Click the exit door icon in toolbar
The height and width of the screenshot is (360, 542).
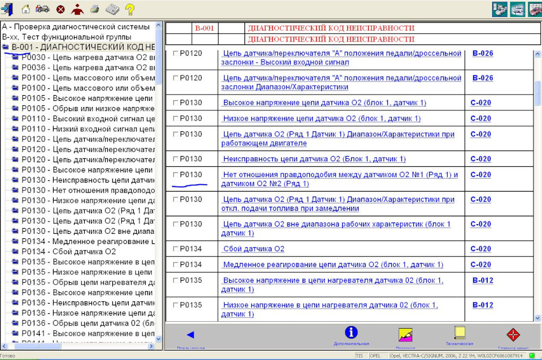tap(7, 9)
